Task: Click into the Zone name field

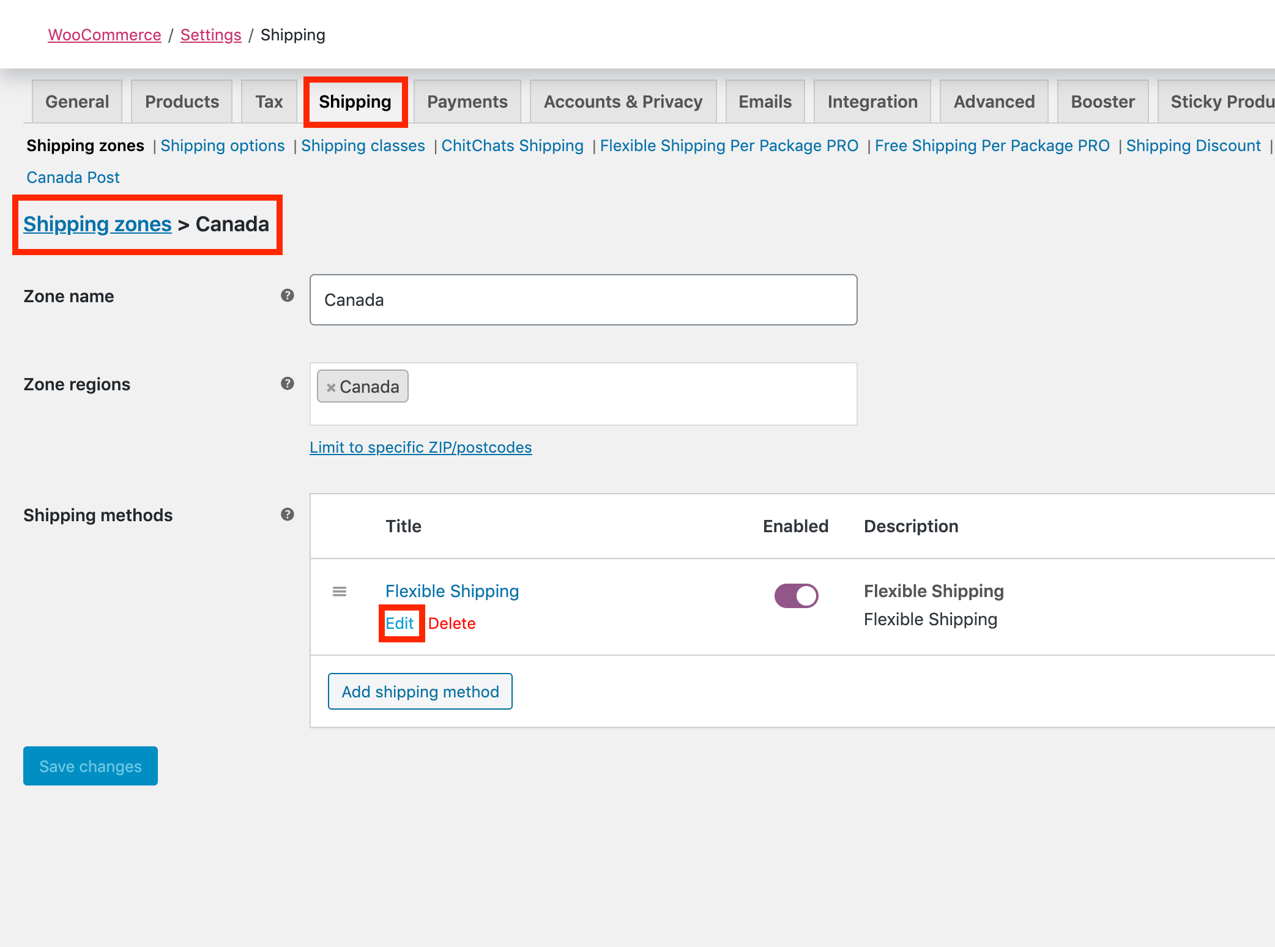Action: (x=583, y=300)
